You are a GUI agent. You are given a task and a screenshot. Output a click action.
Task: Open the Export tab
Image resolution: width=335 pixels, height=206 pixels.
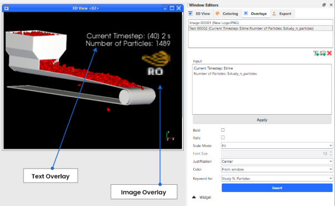[x=282, y=13]
